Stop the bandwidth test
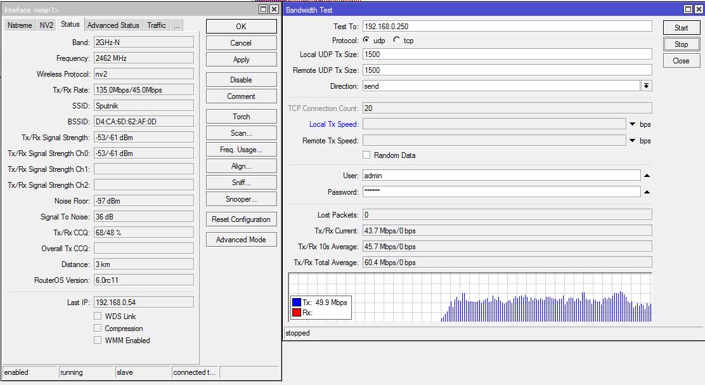Viewport: 705px width, 385px height. 681,44
